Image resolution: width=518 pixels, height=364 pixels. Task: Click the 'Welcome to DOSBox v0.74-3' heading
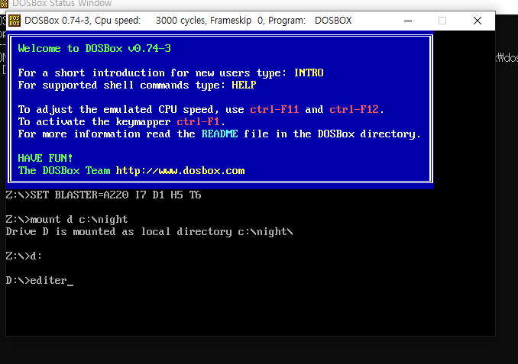tap(95, 49)
